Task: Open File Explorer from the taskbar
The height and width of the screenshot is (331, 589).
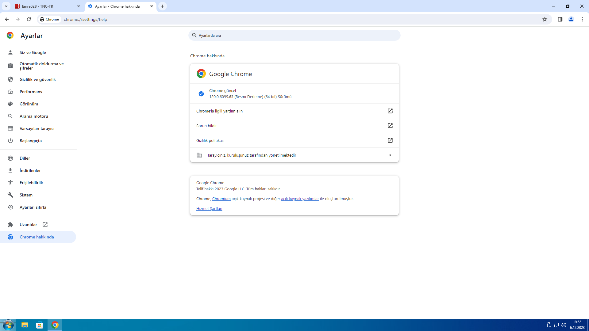Action: (x=25, y=325)
